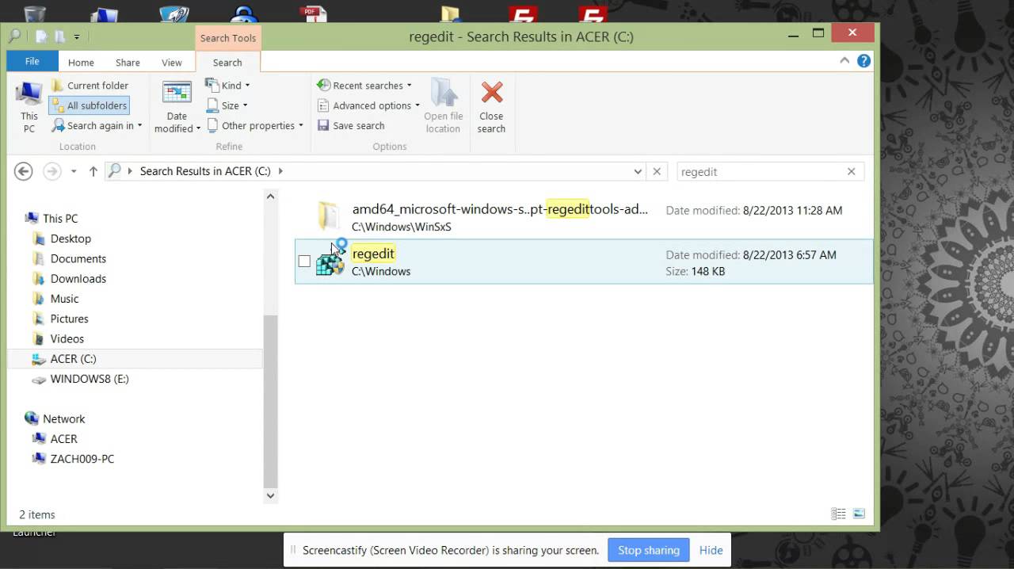The image size is (1014, 569).
Task: Open Advanced options dropdown
Action: tap(368, 105)
